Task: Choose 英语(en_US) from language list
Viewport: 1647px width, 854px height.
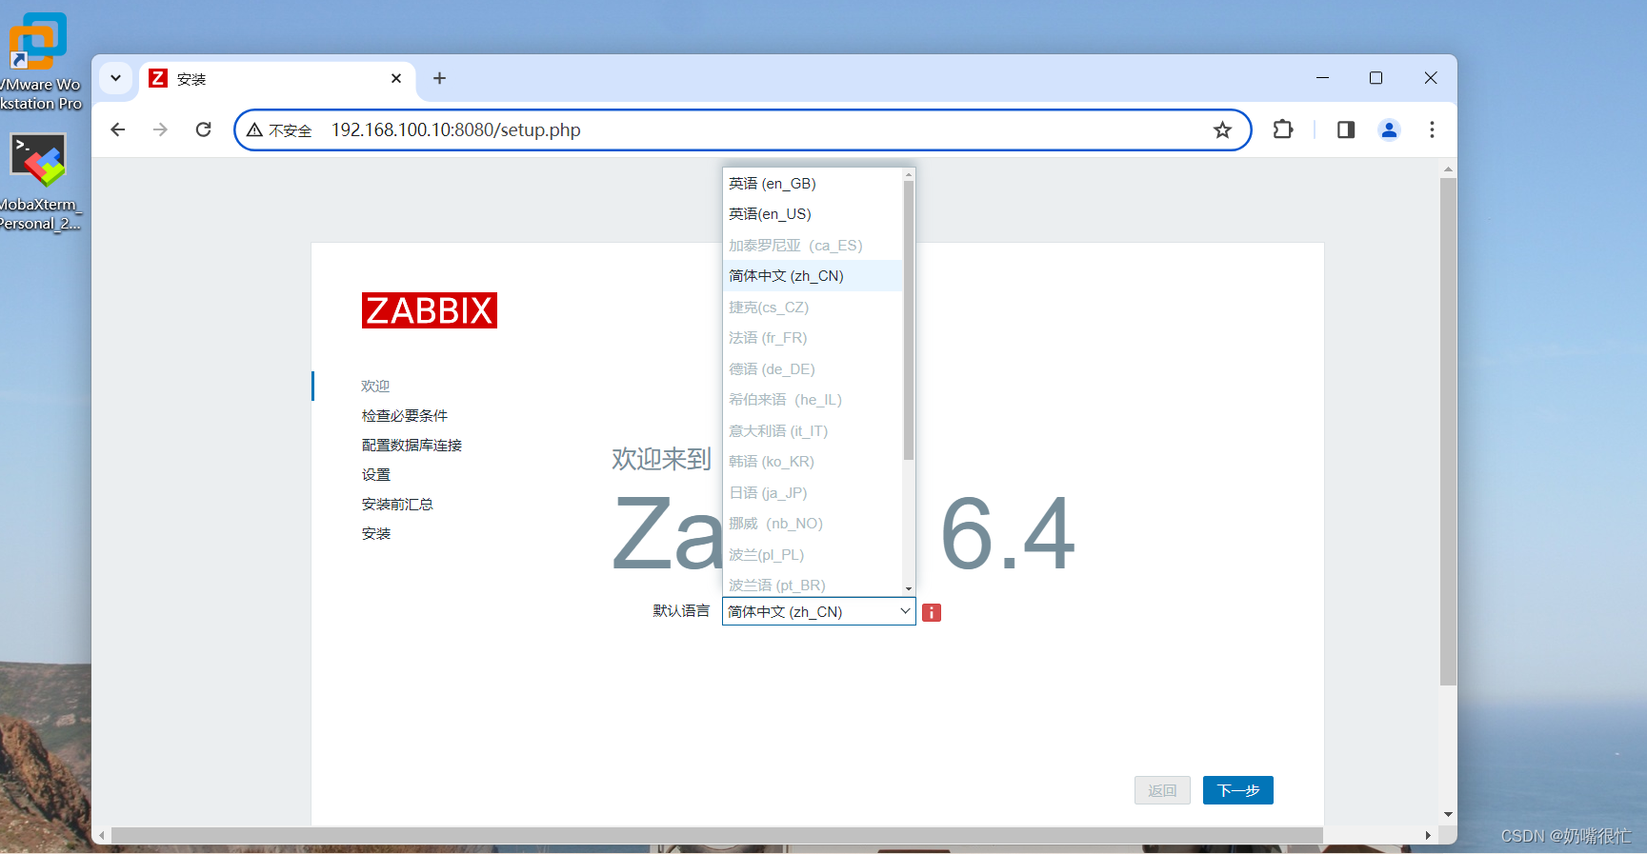Action: click(x=813, y=214)
